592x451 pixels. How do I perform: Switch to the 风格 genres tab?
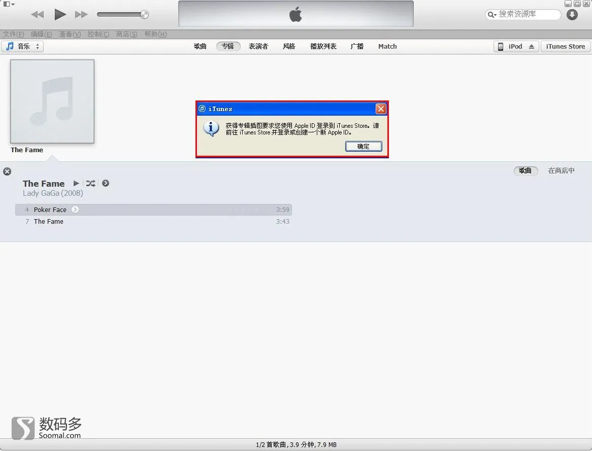pyautogui.click(x=289, y=47)
